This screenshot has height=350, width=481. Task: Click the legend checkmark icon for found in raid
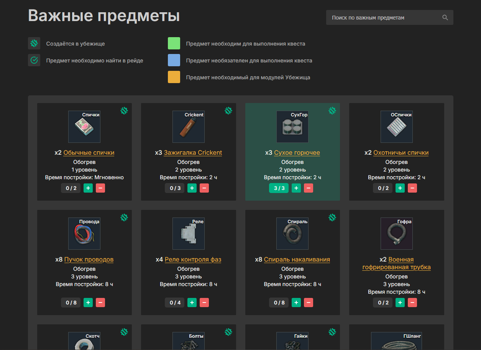click(34, 60)
